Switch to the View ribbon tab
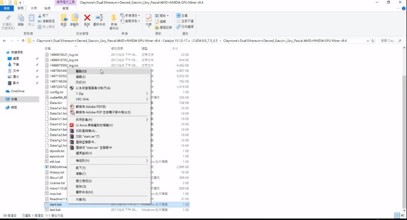The height and width of the screenshot is (220, 407). coord(47,8)
